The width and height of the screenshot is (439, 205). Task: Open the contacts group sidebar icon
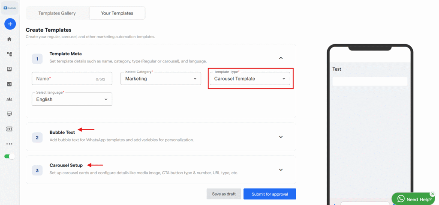(x=9, y=99)
